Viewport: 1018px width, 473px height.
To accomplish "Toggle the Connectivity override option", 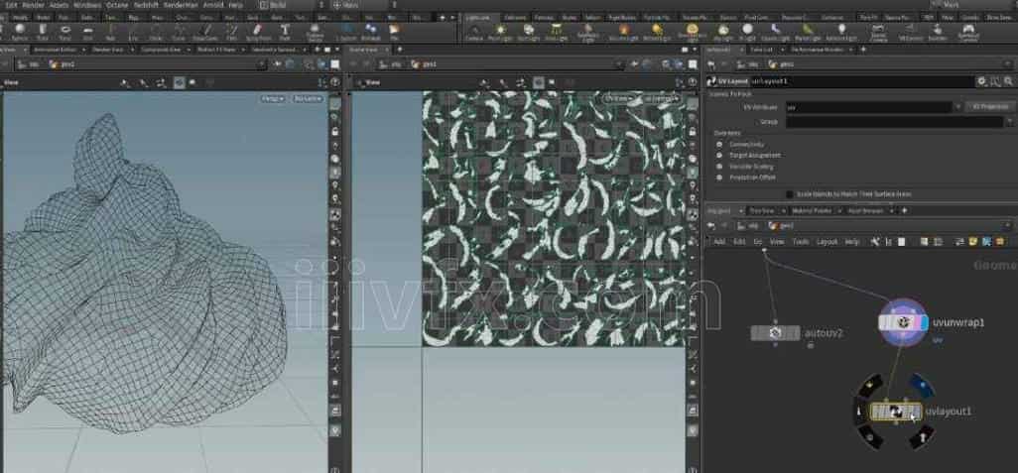I will pos(719,144).
